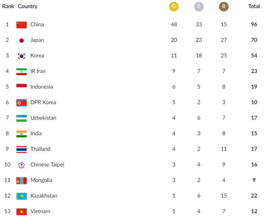Click the Korea flag icon
Image resolution: width=270 pixels, height=218 pixels.
(x=21, y=56)
